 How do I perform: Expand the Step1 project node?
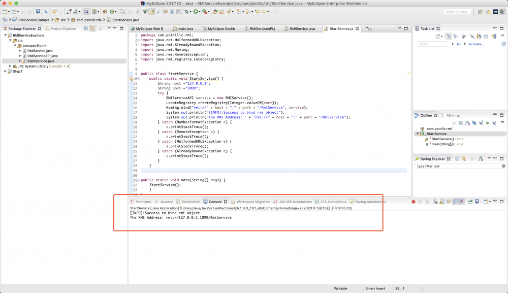pyautogui.click(x=6, y=71)
